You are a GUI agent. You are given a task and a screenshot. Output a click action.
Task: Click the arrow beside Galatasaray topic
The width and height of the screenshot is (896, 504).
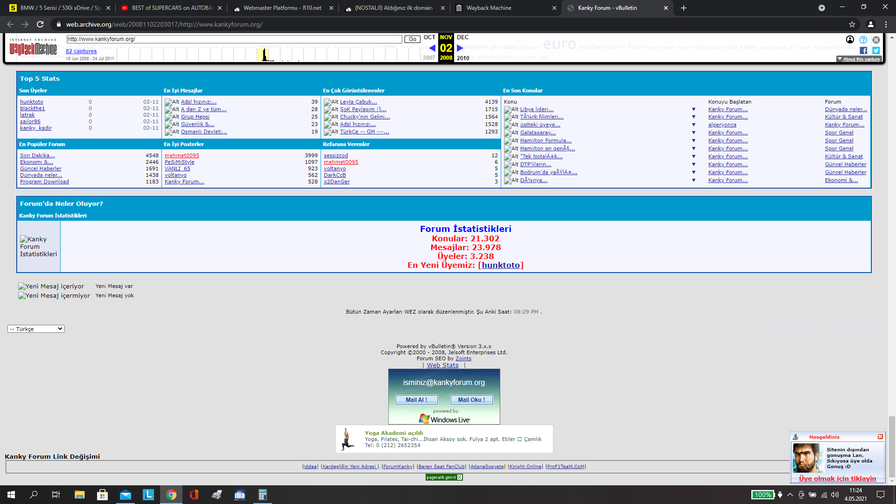tap(693, 133)
